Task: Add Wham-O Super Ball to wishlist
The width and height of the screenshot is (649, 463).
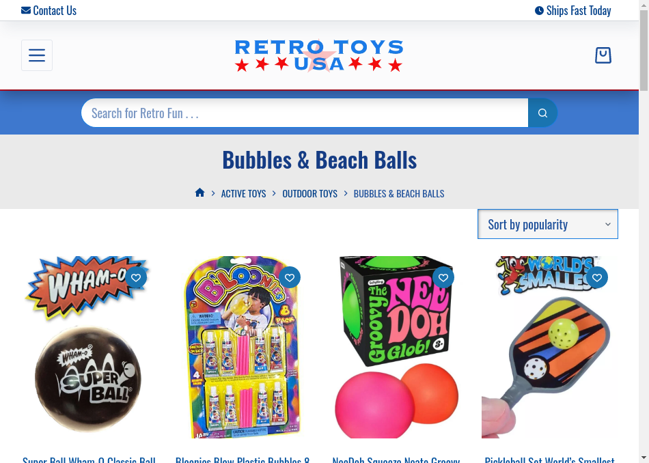Action: point(136,277)
